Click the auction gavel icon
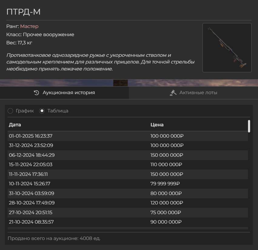Screen dimensions: 258x250 (x=173, y=93)
